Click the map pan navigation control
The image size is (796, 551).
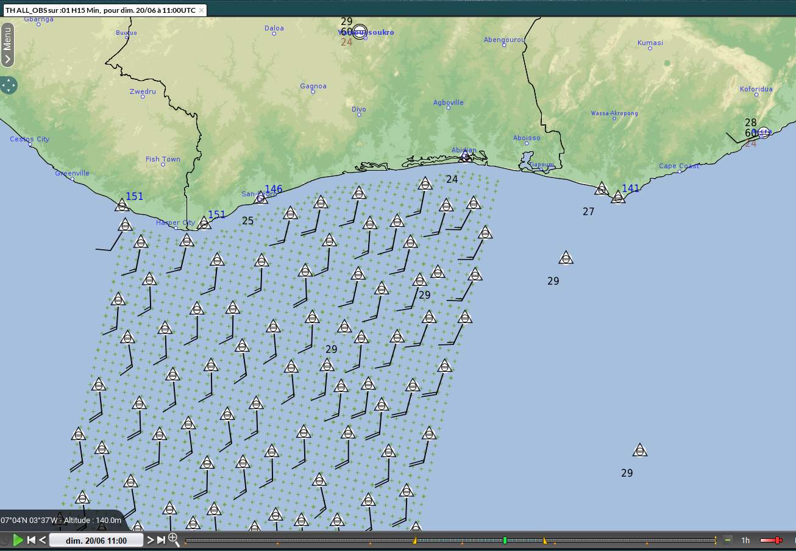pos(9,85)
